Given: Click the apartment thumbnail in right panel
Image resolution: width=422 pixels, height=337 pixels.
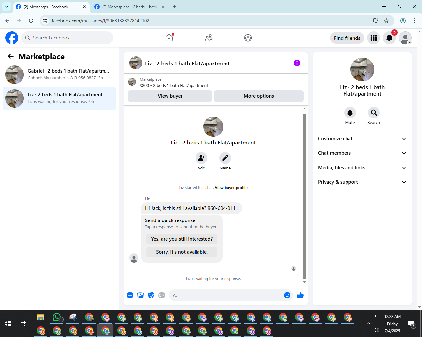Looking at the screenshot, I should pos(362,69).
